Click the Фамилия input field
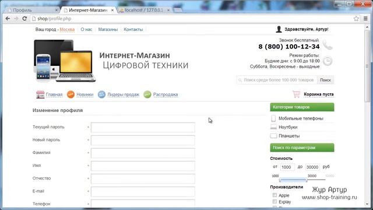Viewport: 373px width, 210px height. click(143, 153)
